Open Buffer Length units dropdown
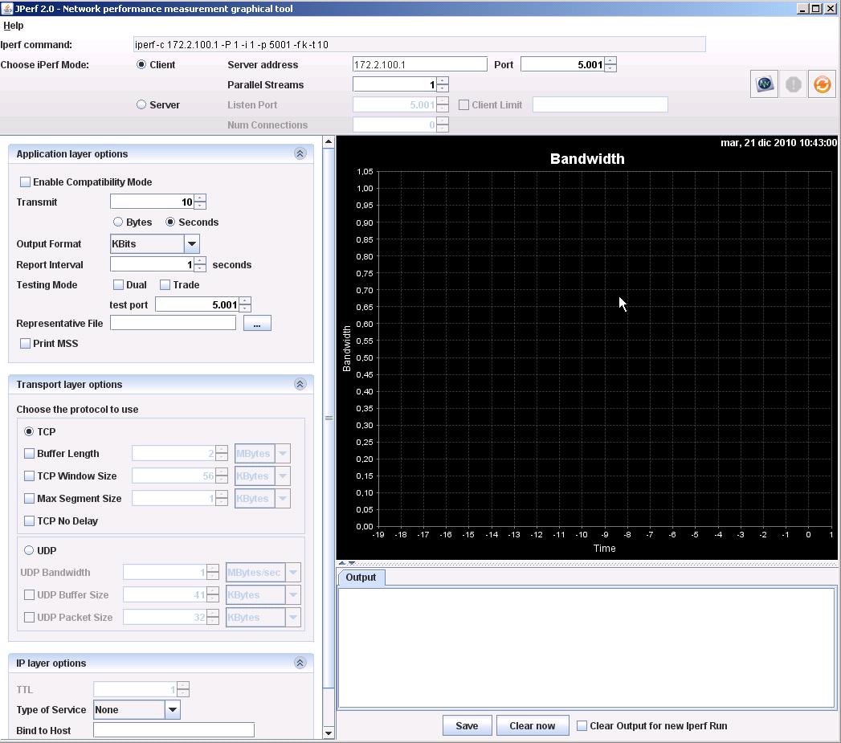This screenshot has width=841, height=743. (x=283, y=453)
